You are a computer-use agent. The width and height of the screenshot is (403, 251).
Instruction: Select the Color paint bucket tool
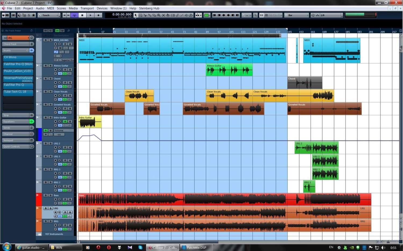coord(191,15)
